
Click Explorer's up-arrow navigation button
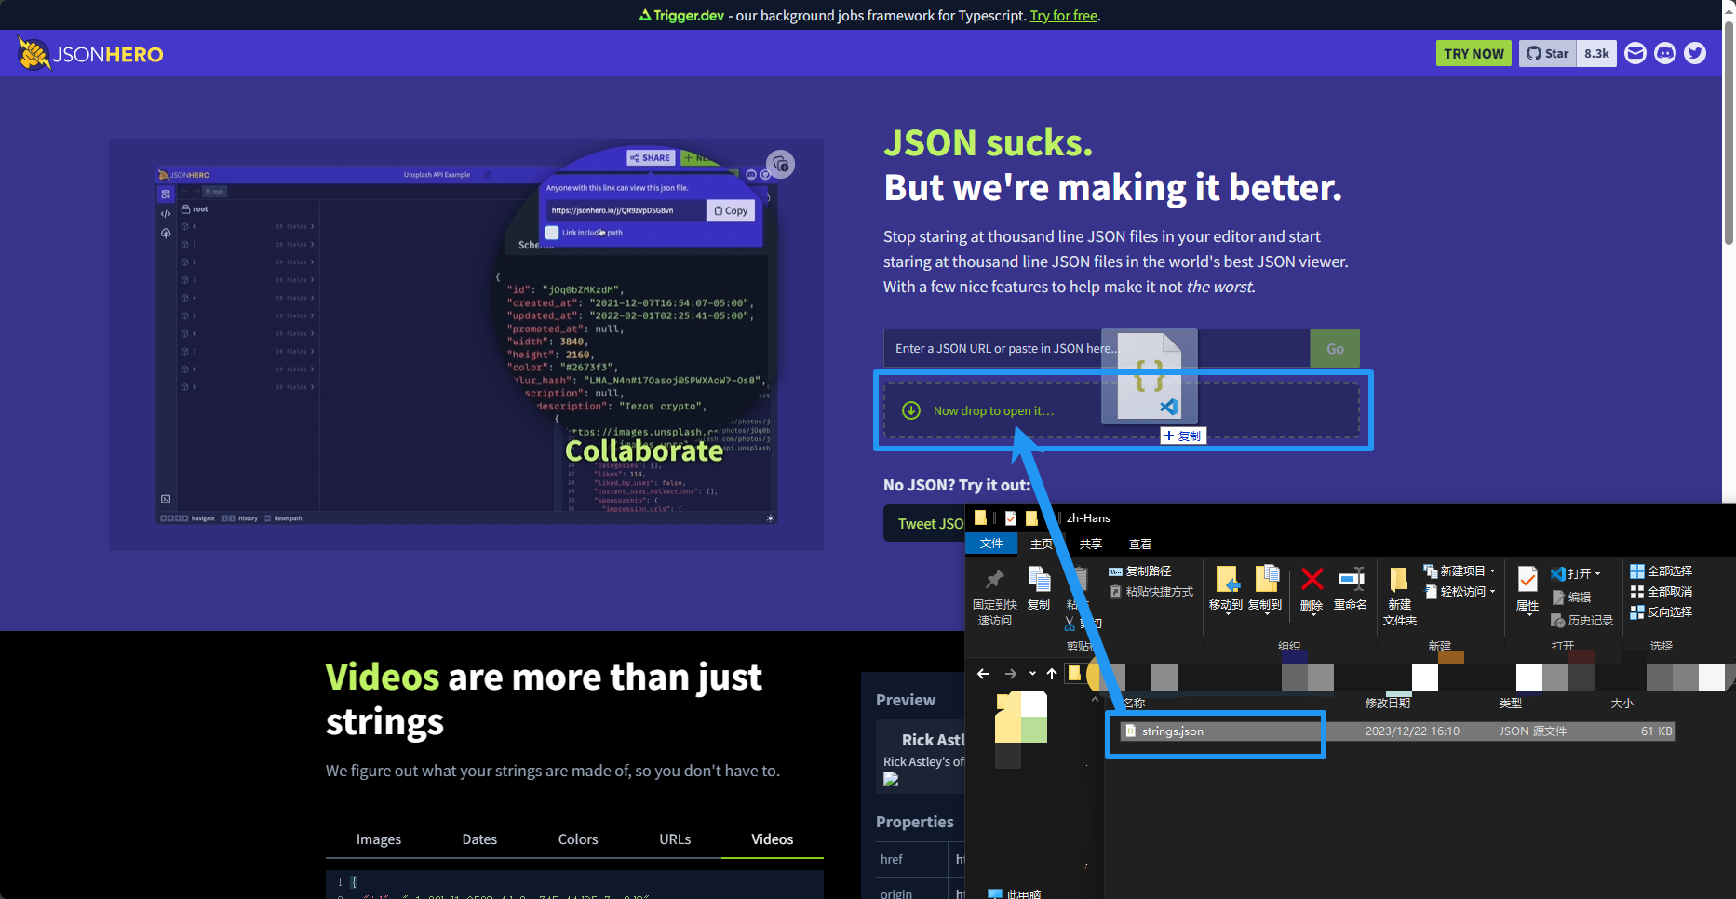[1052, 674]
